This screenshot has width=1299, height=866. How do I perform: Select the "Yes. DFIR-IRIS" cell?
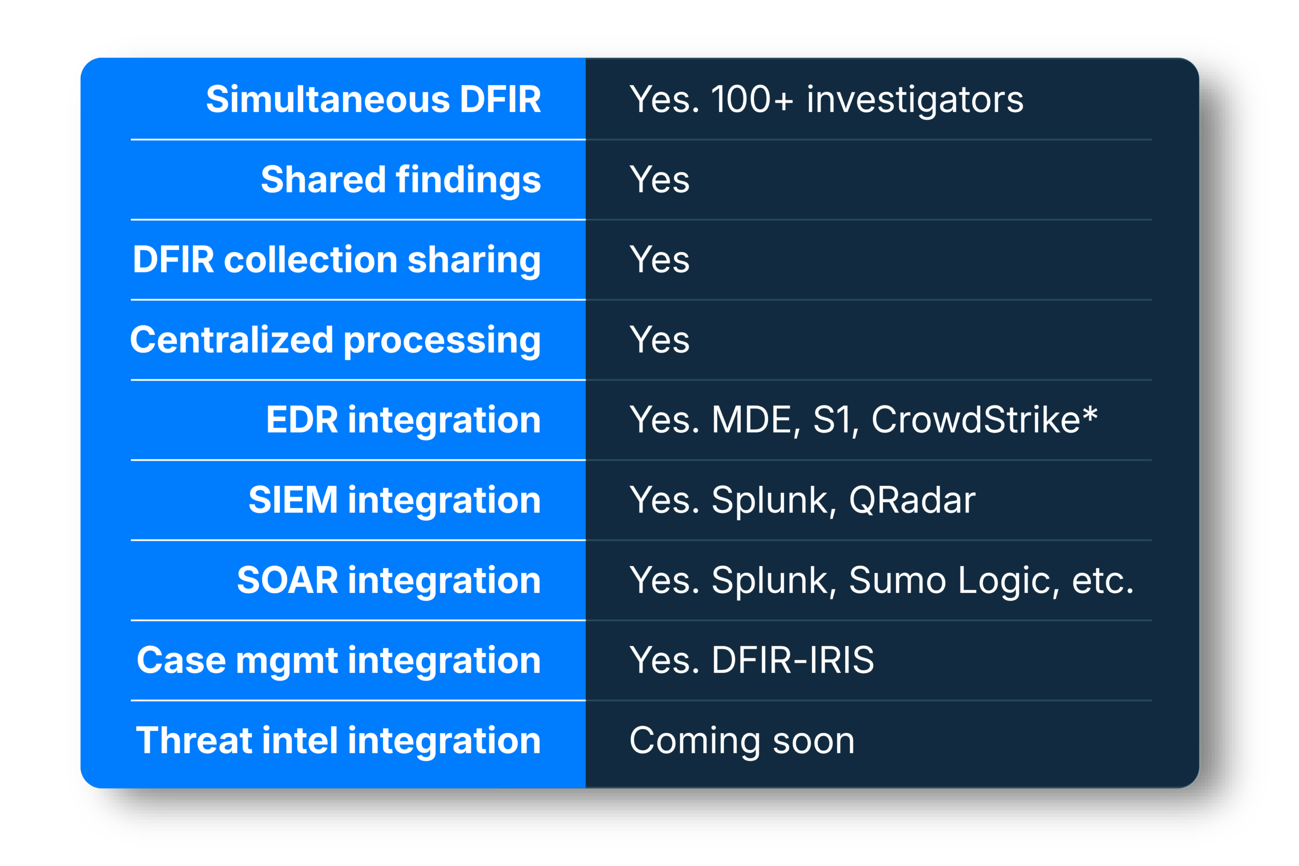(x=751, y=660)
